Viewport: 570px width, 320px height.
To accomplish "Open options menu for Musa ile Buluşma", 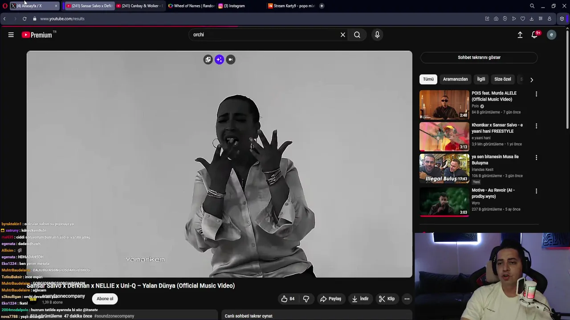I will pyautogui.click(x=536, y=158).
